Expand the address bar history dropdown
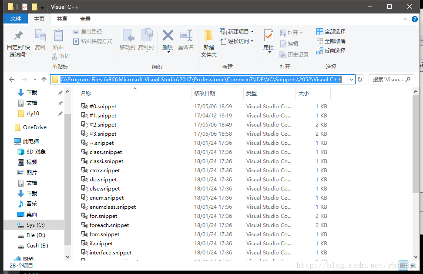This screenshot has height=274, width=423. pyautogui.click(x=352, y=80)
